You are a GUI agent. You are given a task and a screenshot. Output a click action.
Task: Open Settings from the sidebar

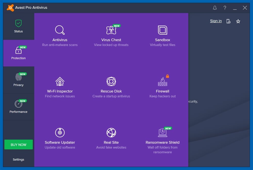click(x=18, y=160)
